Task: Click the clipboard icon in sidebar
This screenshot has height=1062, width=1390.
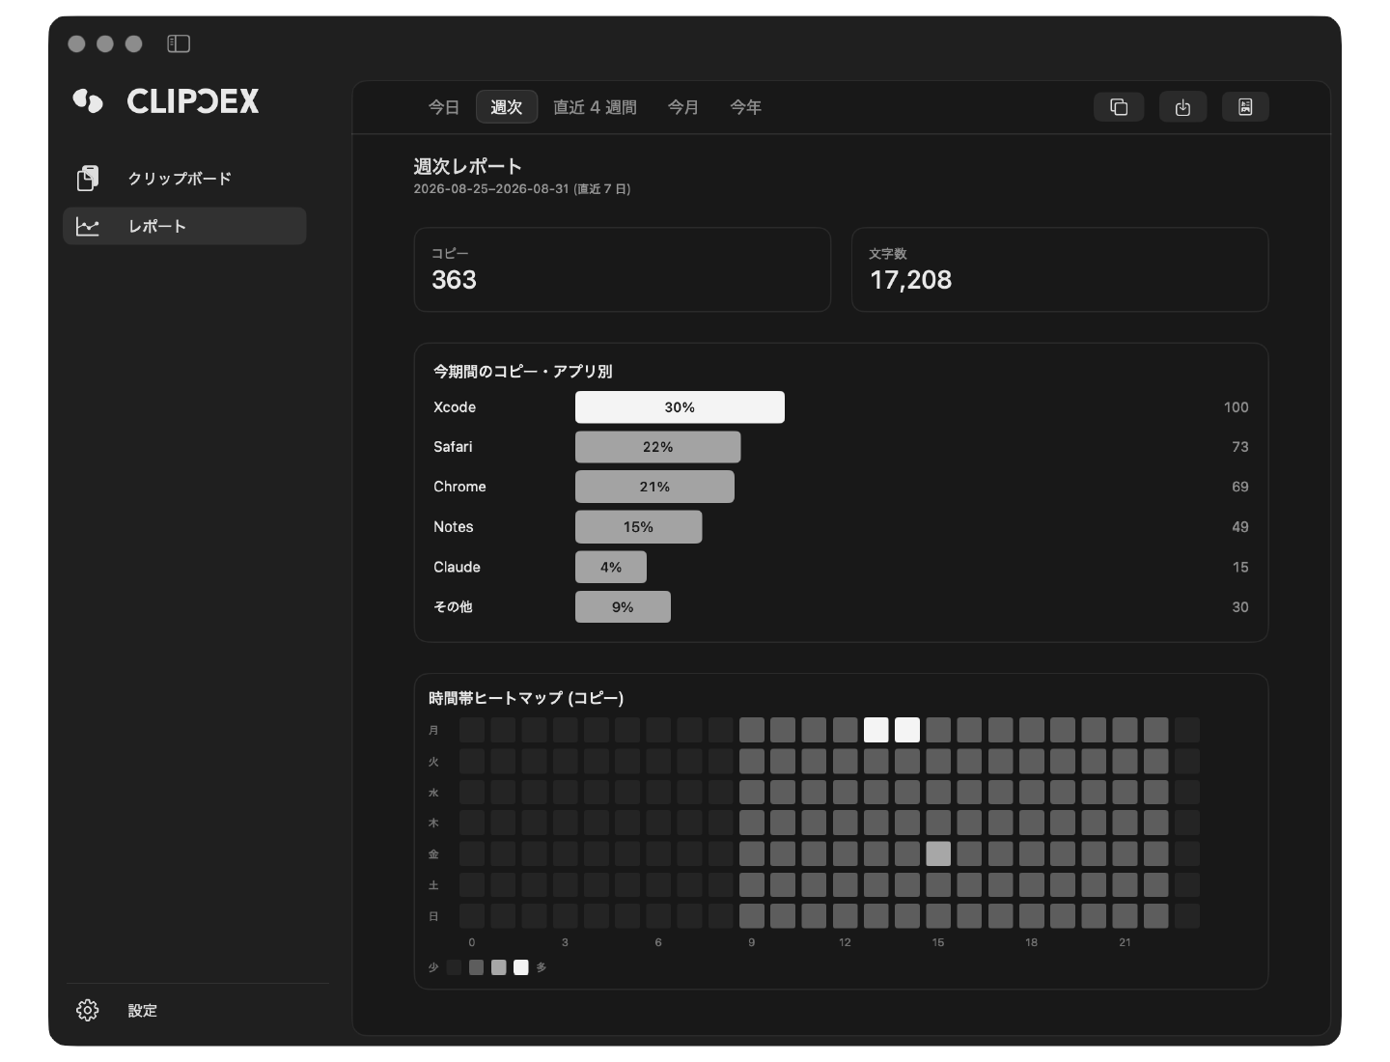Action: coord(88,178)
